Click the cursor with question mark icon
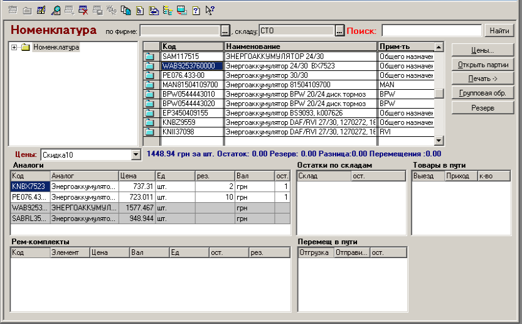The image size is (522, 324). (x=210, y=10)
